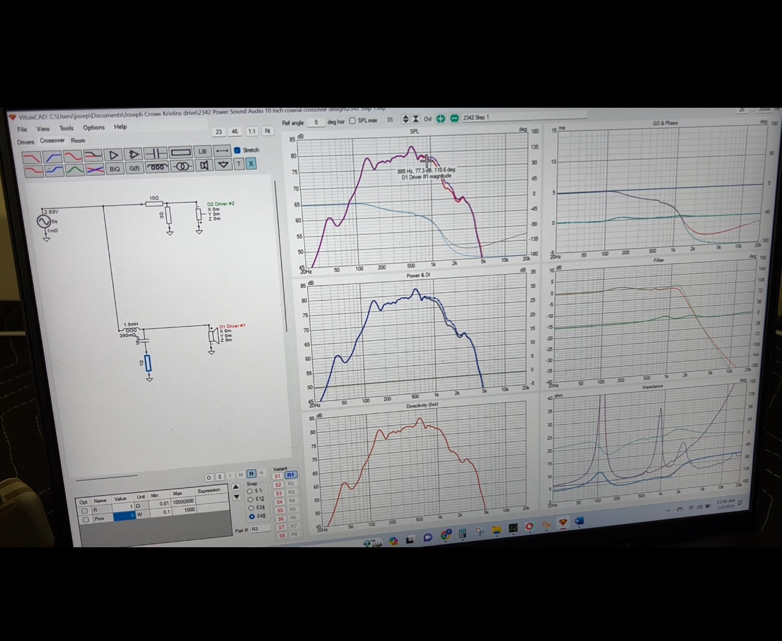Add a resistor using the rectangle icon
Image resolution: width=782 pixels, height=641 pixels.
pyautogui.click(x=181, y=152)
